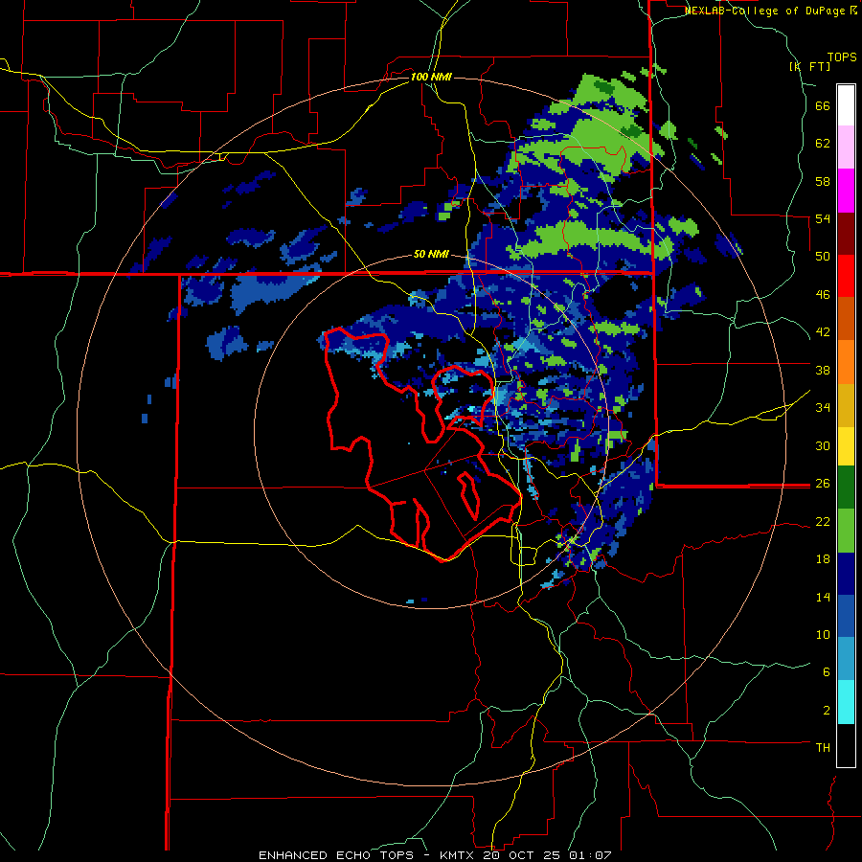Click the TH legend label
862x862 pixels.
(x=823, y=748)
